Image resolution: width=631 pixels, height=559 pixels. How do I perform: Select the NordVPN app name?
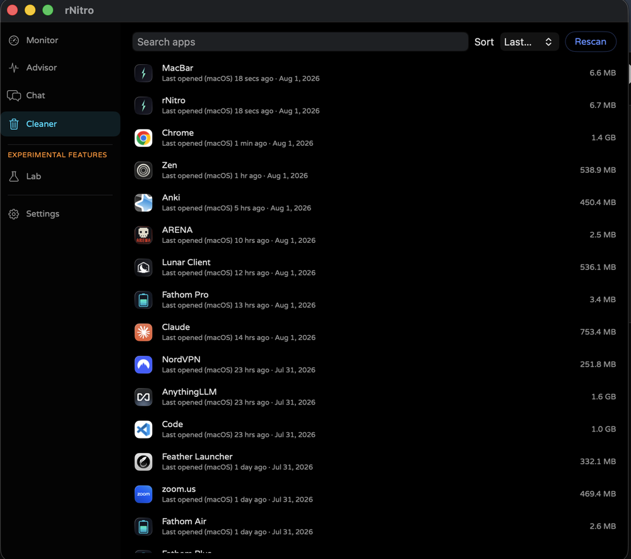[x=180, y=360]
